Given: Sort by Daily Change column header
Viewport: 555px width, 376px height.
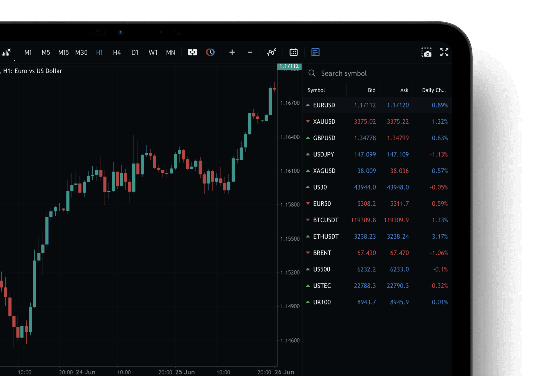Looking at the screenshot, I should tap(433, 90).
